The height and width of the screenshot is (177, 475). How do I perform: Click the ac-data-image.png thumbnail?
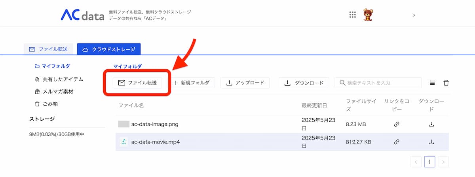[x=124, y=124]
